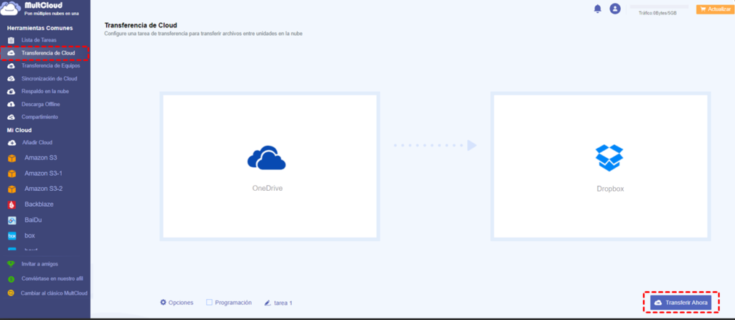
Task: Open the notifications bell icon
Action: click(x=597, y=9)
